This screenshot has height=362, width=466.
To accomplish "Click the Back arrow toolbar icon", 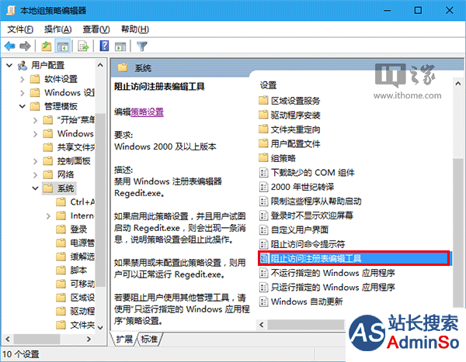I will [10, 47].
